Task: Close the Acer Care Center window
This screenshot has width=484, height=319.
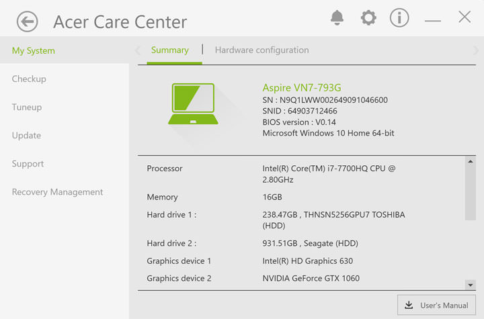Action: [x=465, y=17]
